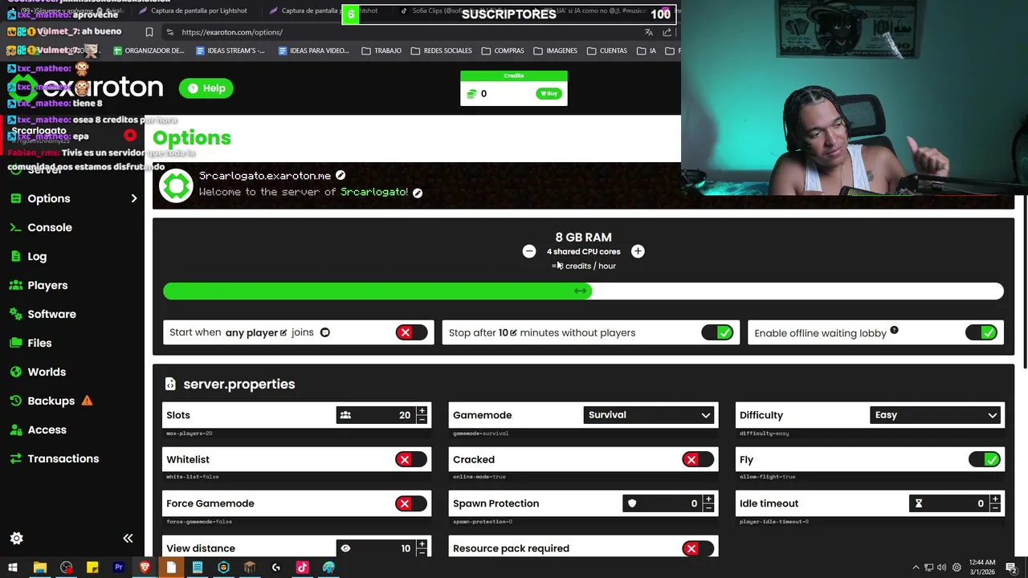The image size is (1028, 578).
Task: Bookmark page with bookmark icon
Action: (149, 32)
